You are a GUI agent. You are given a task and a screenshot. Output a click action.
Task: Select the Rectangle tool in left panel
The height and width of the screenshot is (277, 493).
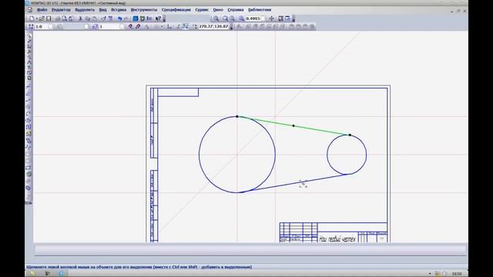29,168
